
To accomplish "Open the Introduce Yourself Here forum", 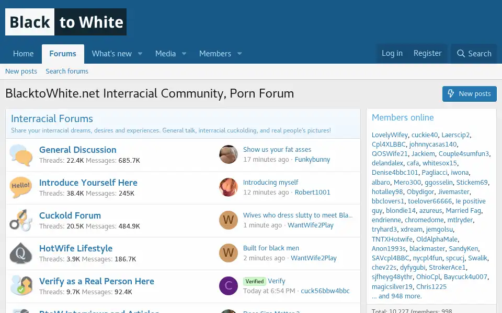I will [x=88, y=183].
